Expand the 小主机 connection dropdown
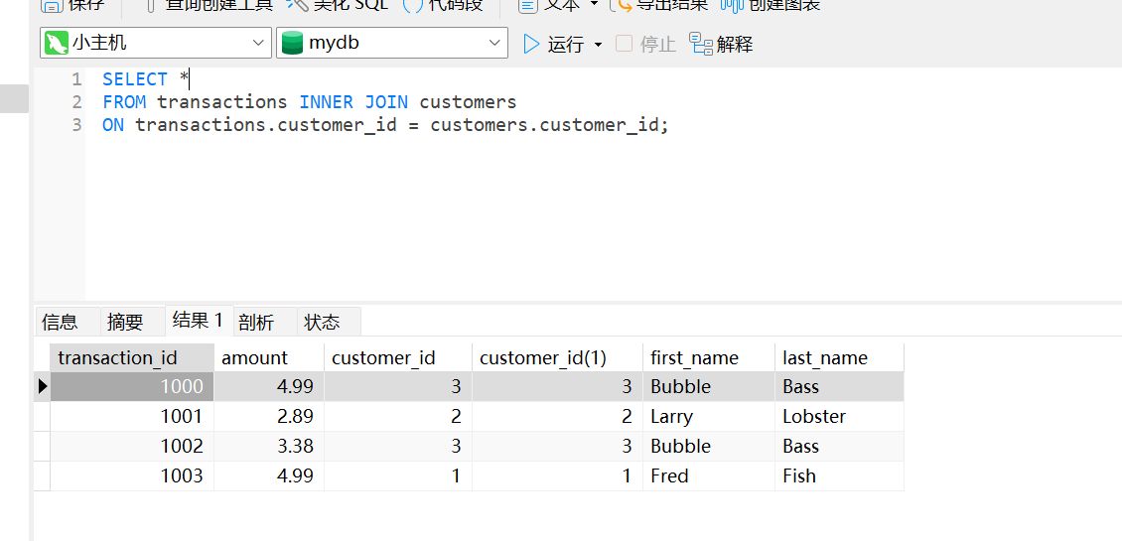1122x541 pixels. click(x=258, y=43)
